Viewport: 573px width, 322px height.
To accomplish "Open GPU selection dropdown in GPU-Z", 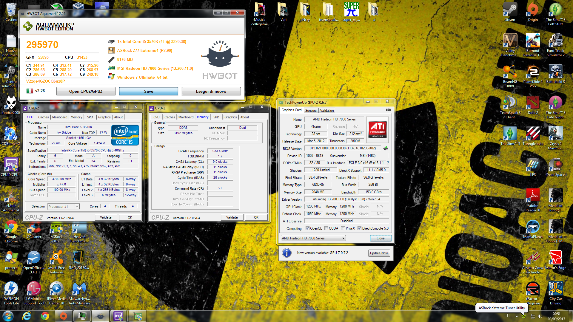I will 313,238.
